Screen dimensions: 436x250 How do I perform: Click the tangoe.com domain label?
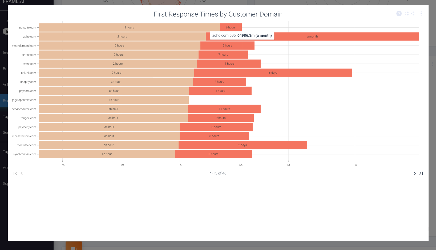[28, 118]
